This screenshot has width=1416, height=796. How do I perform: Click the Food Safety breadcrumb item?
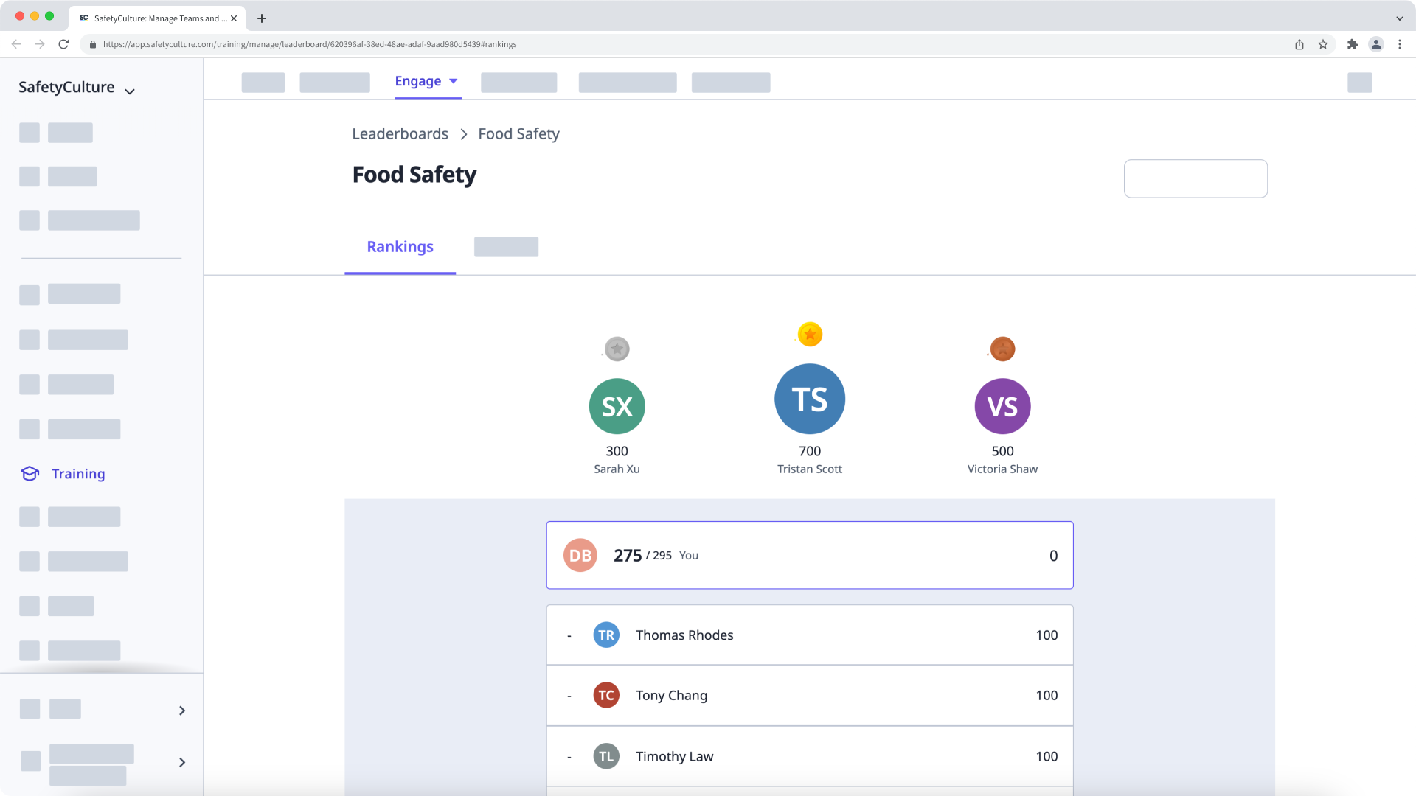click(518, 133)
